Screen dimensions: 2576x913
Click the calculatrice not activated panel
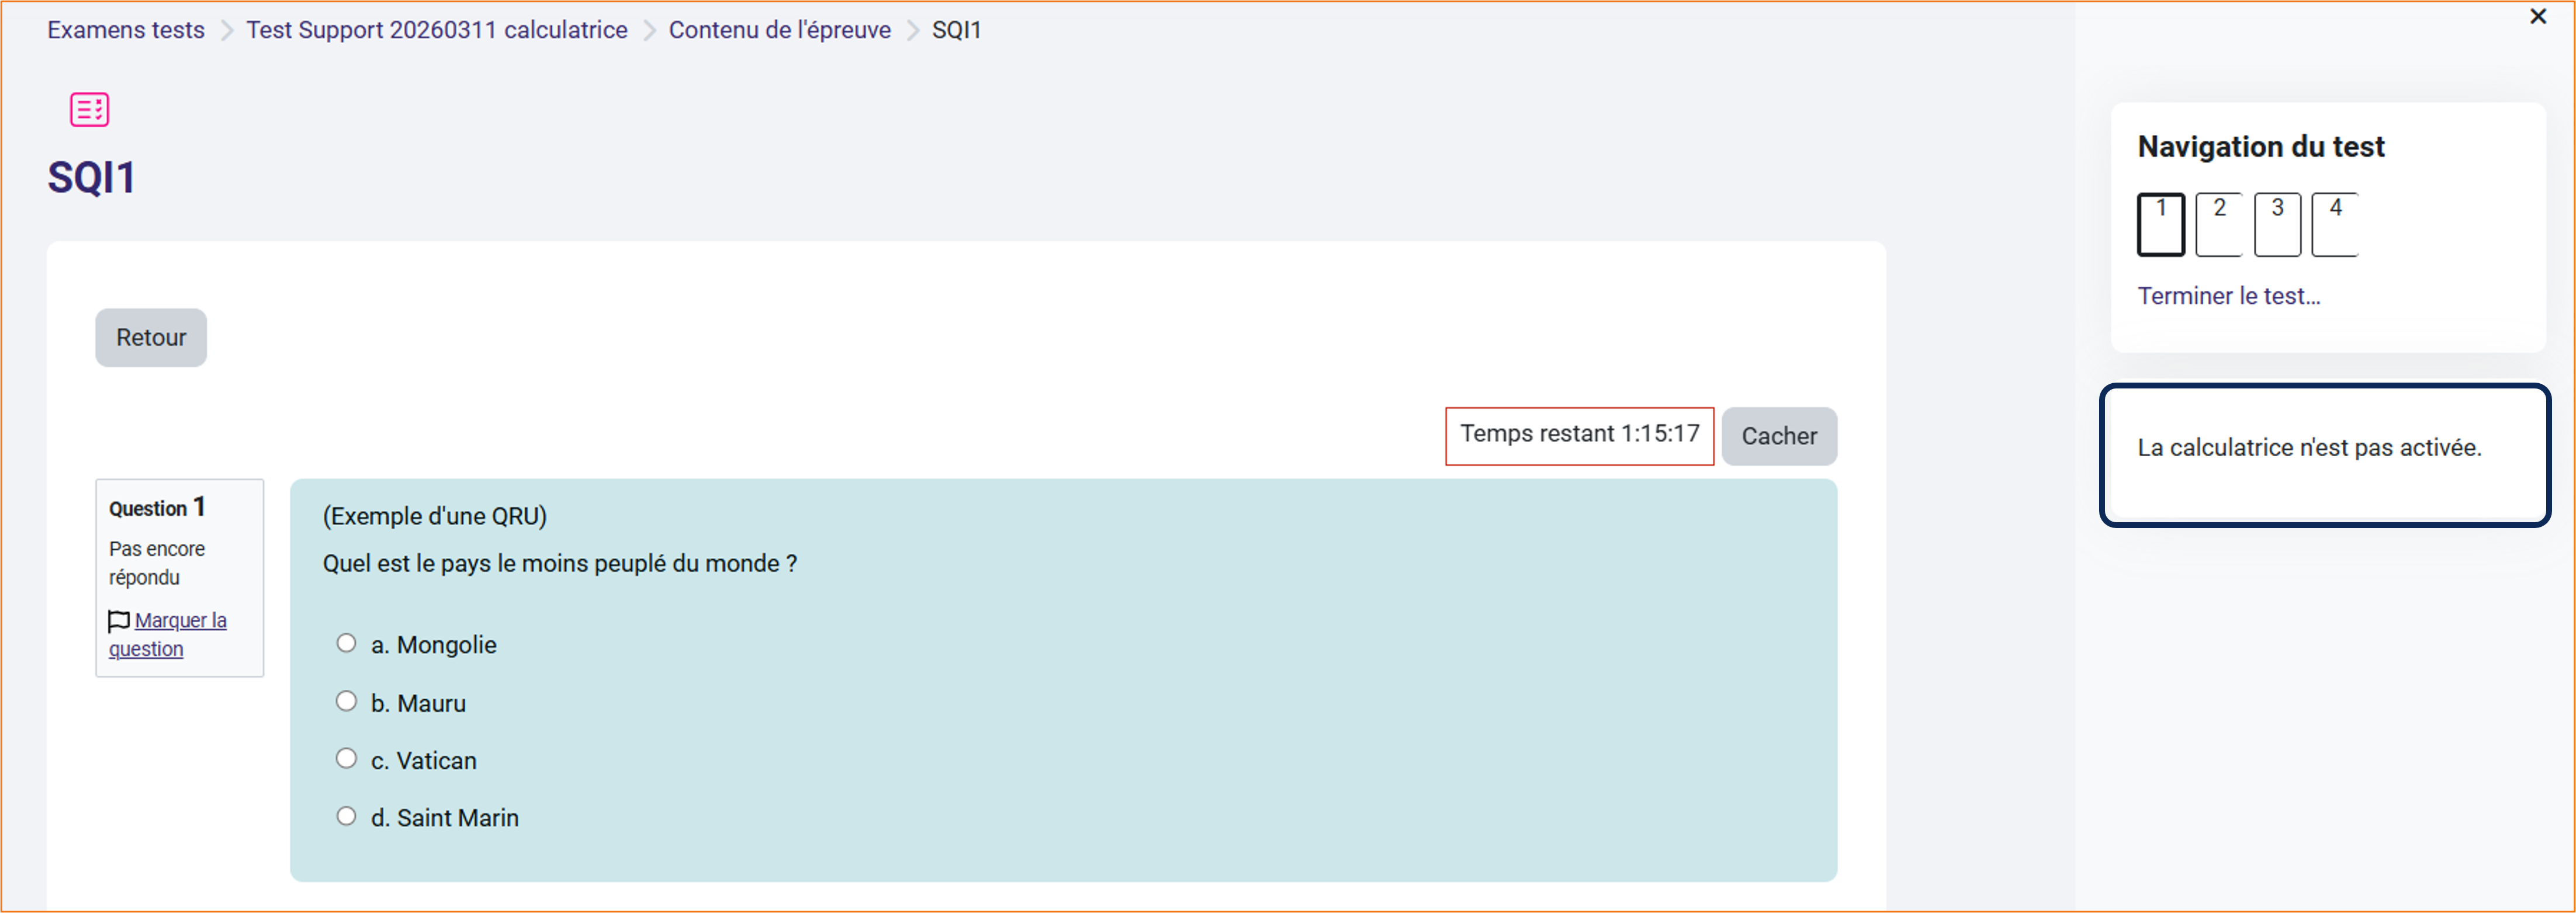coord(2324,454)
